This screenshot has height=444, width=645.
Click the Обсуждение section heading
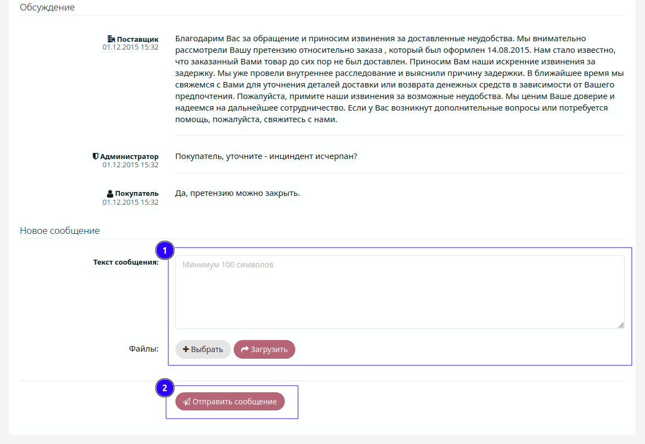[x=47, y=7]
